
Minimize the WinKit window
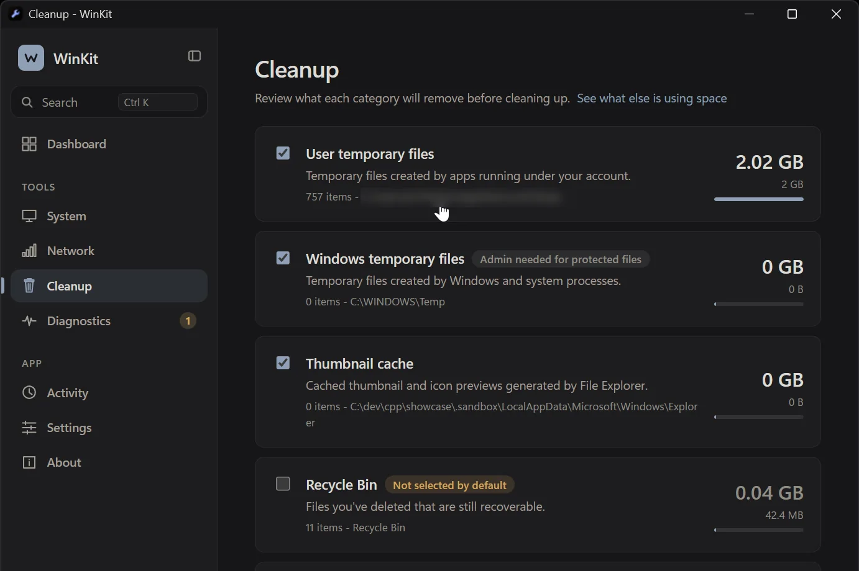tap(750, 14)
